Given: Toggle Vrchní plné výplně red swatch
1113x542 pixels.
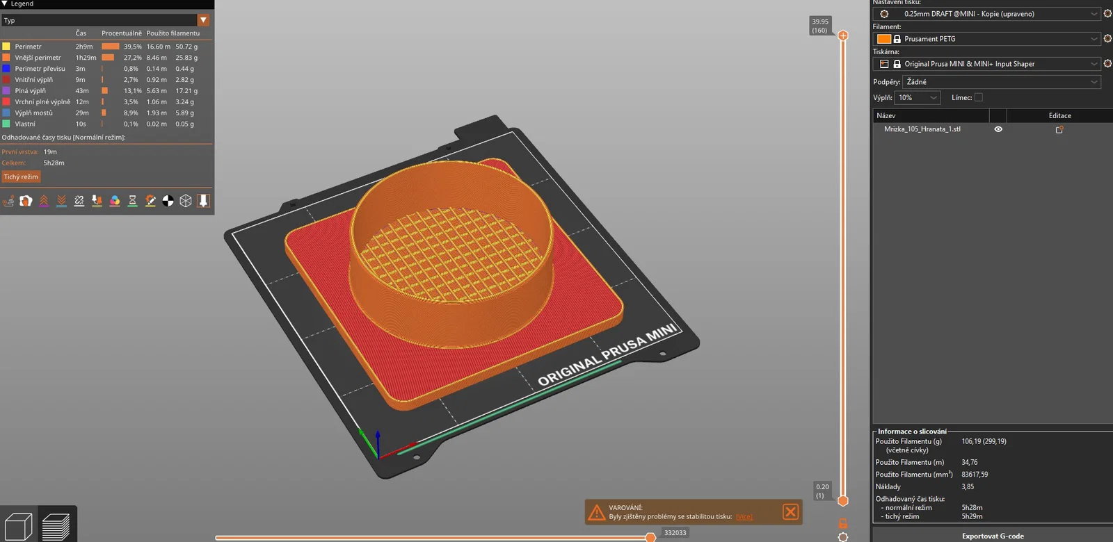Looking at the screenshot, I should (6, 102).
